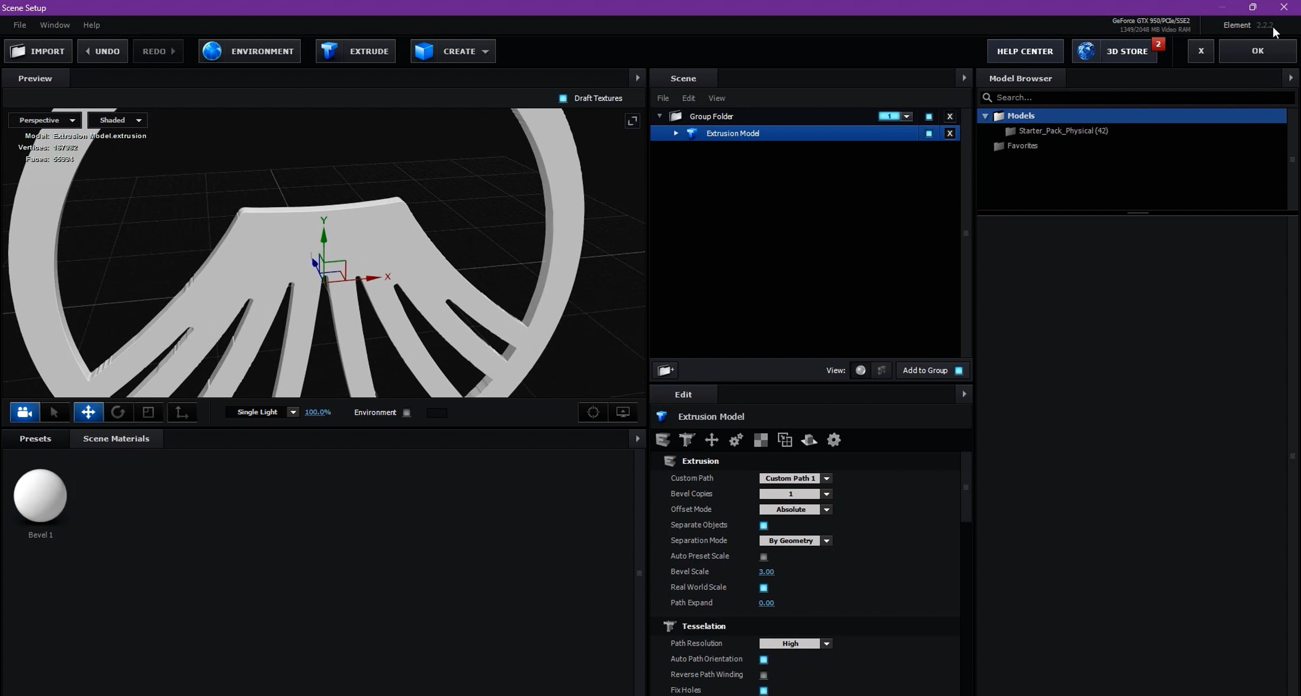
Task: Open the transform tab in Edit panel
Action: (711, 440)
